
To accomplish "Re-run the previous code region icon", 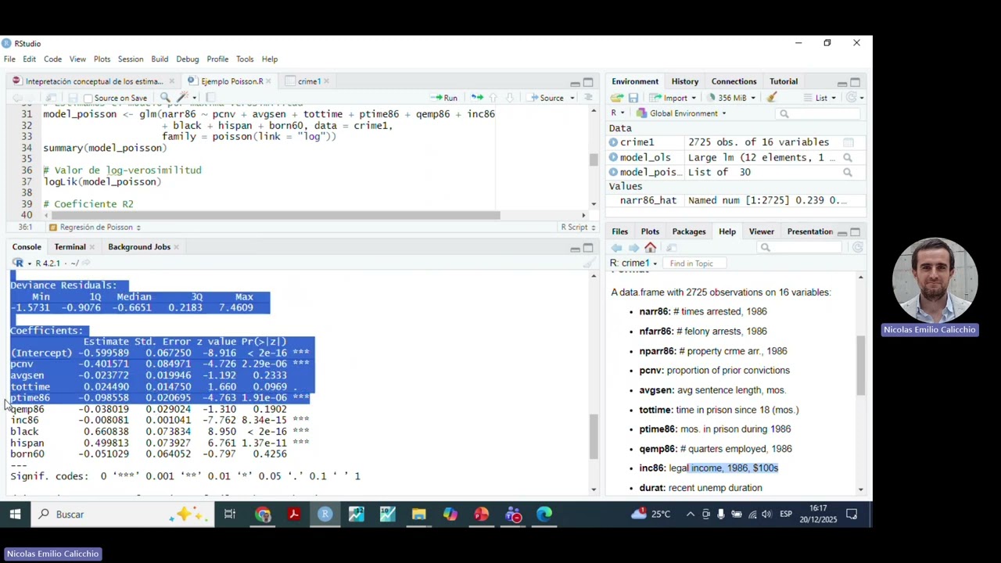I will 477,98.
